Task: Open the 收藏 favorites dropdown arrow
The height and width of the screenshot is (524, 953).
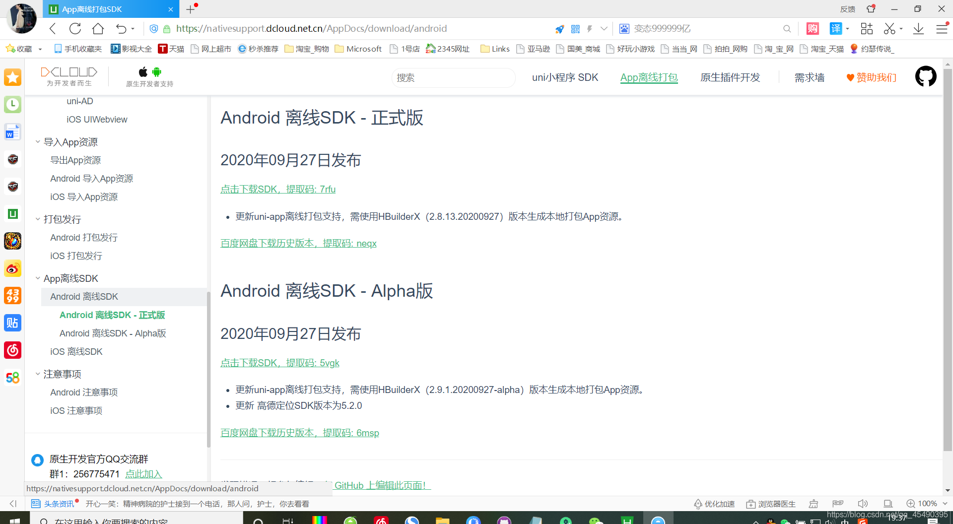Action: click(40, 49)
